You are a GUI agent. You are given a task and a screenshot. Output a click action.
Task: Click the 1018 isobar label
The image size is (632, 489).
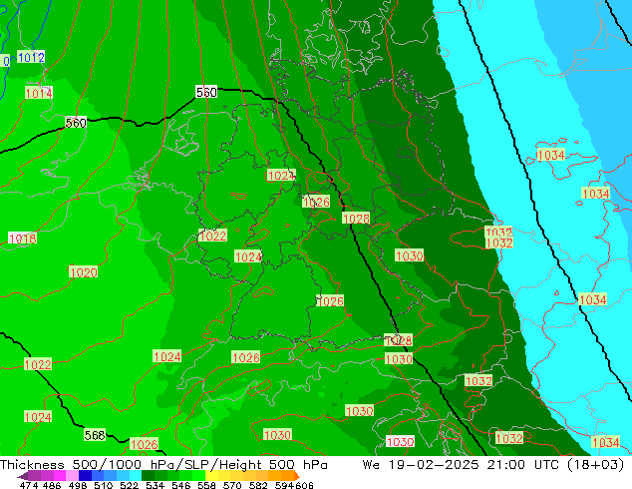(x=23, y=239)
